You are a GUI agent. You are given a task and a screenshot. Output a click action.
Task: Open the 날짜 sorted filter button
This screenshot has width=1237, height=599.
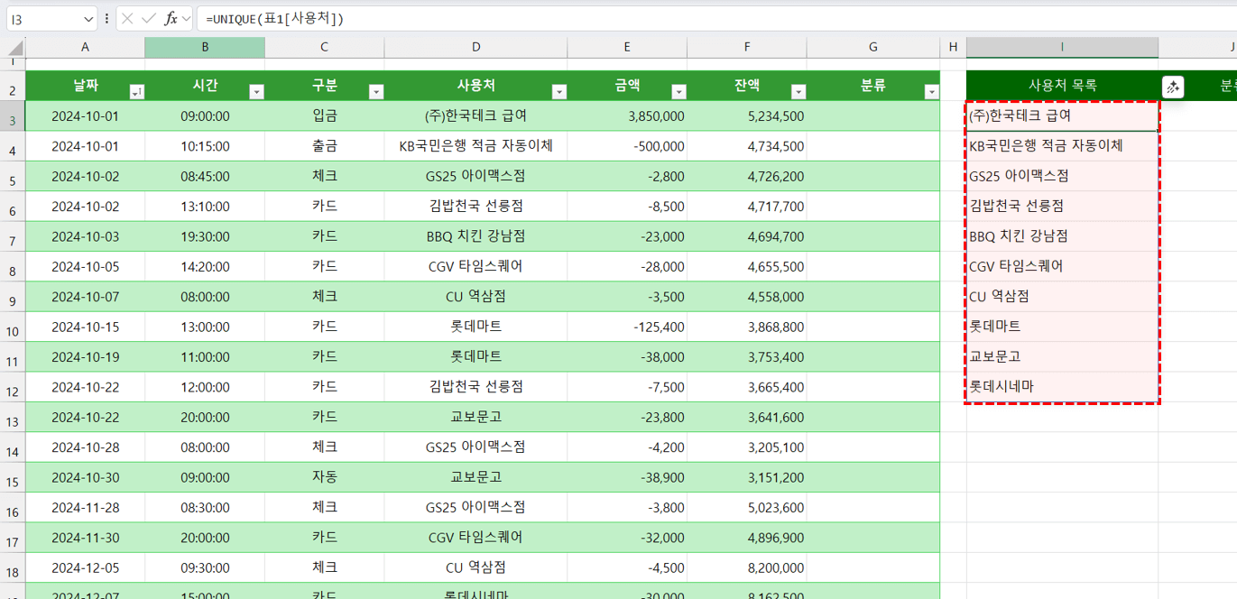tap(136, 91)
